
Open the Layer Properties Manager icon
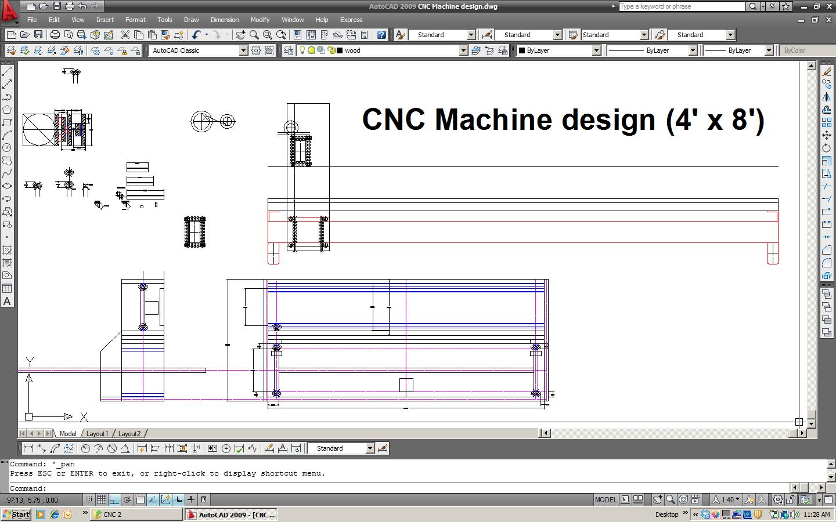tap(289, 50)
